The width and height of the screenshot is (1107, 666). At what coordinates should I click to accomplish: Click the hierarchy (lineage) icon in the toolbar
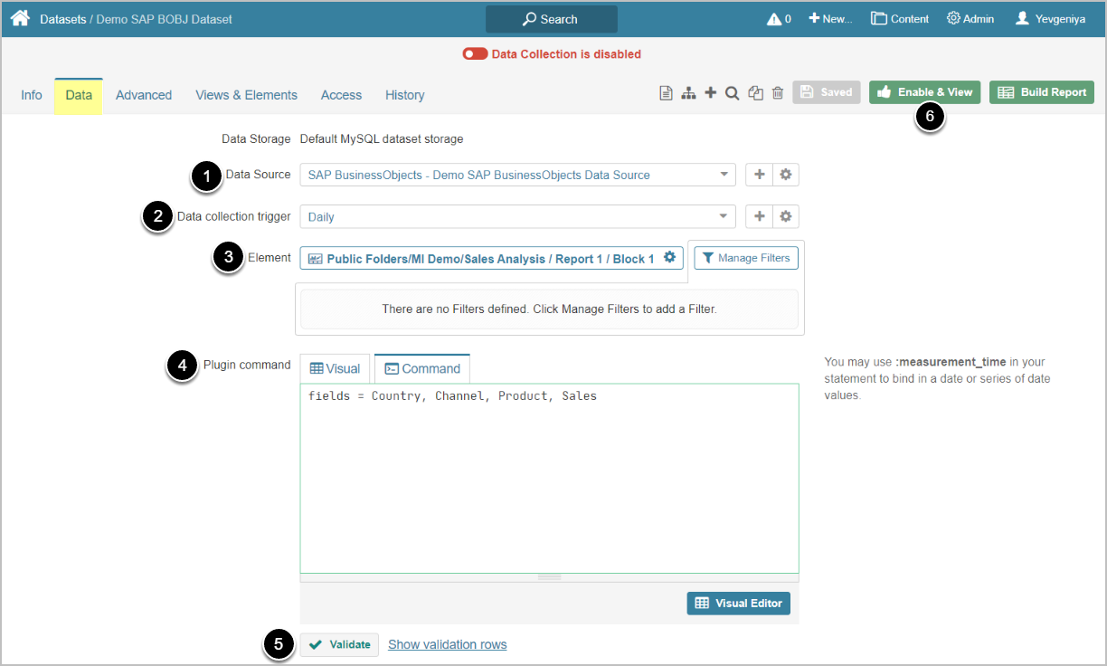point(688,92)
